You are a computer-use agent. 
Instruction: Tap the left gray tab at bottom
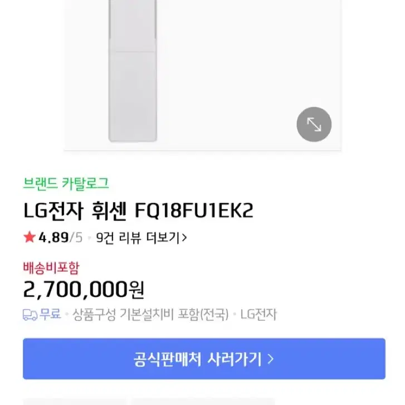pos(74,401)
